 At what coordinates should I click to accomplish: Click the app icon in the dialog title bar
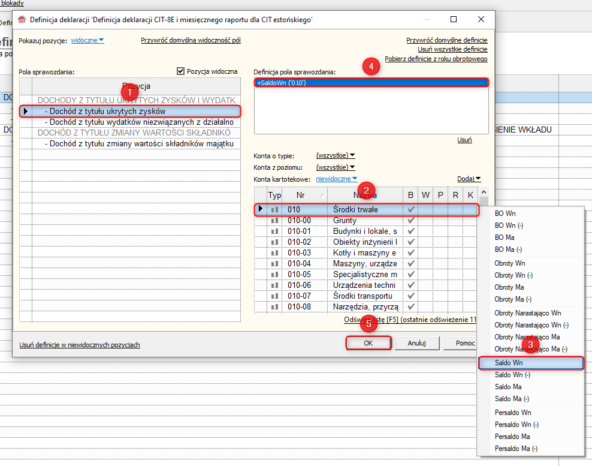[x=22, y=20]
